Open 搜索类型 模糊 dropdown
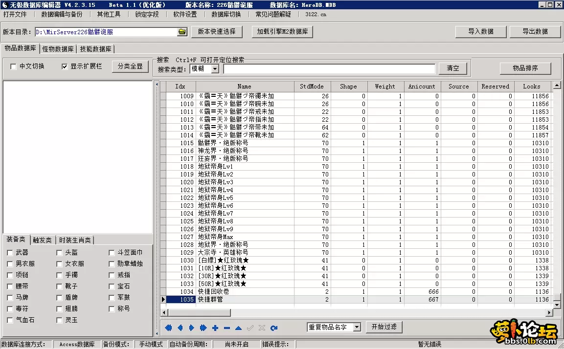This screenshot has height=349, width=564. coord(215,68)
